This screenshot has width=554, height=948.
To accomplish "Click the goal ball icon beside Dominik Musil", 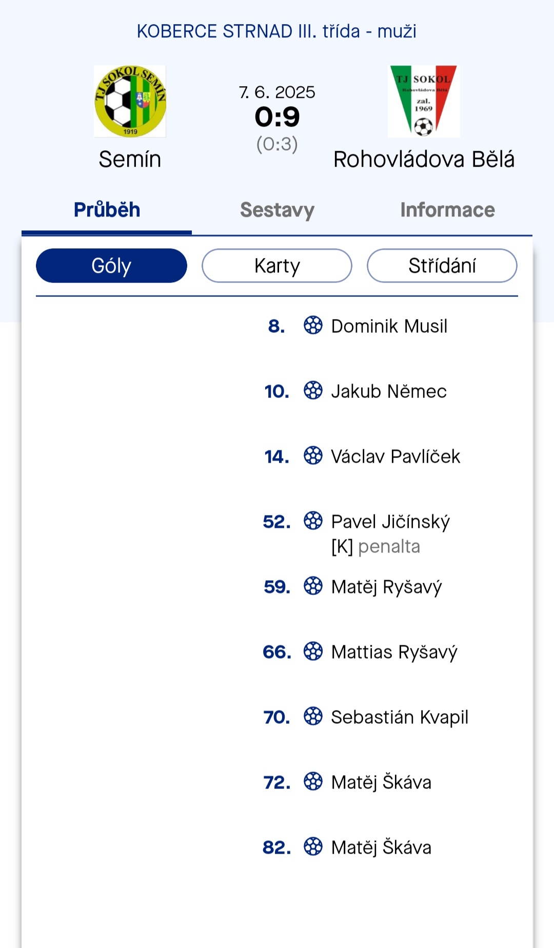I will pos(313,325).
